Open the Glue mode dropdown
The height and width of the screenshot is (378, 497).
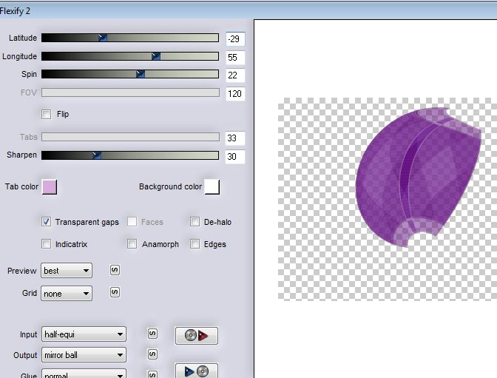(x=84, y=374)
